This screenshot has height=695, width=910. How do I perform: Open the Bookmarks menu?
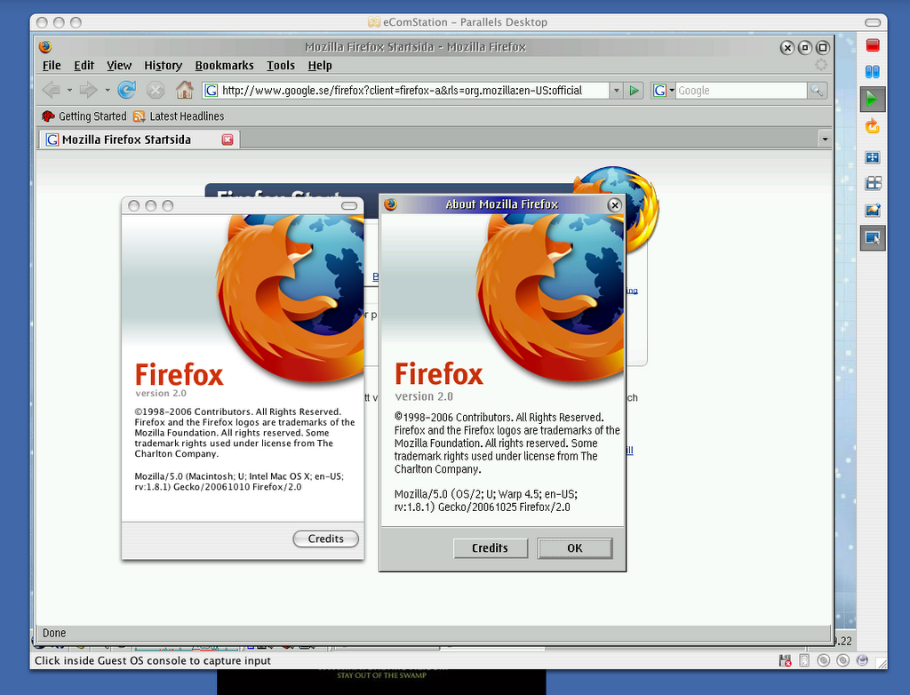coord(224,65)
